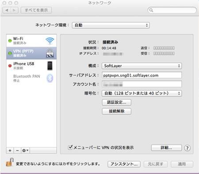Viewport: 199px width, 174px height.
Task: Select the iPhone USB service
Action: click(x=31, y=66)
